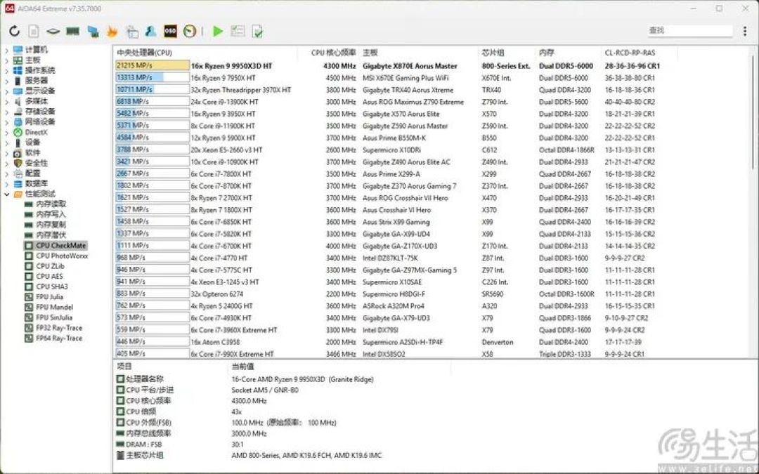Image resolution: width=759 pixels, height=474 pixels.
Task: Open the CPU ZLib benchmark
Action: 51,266
